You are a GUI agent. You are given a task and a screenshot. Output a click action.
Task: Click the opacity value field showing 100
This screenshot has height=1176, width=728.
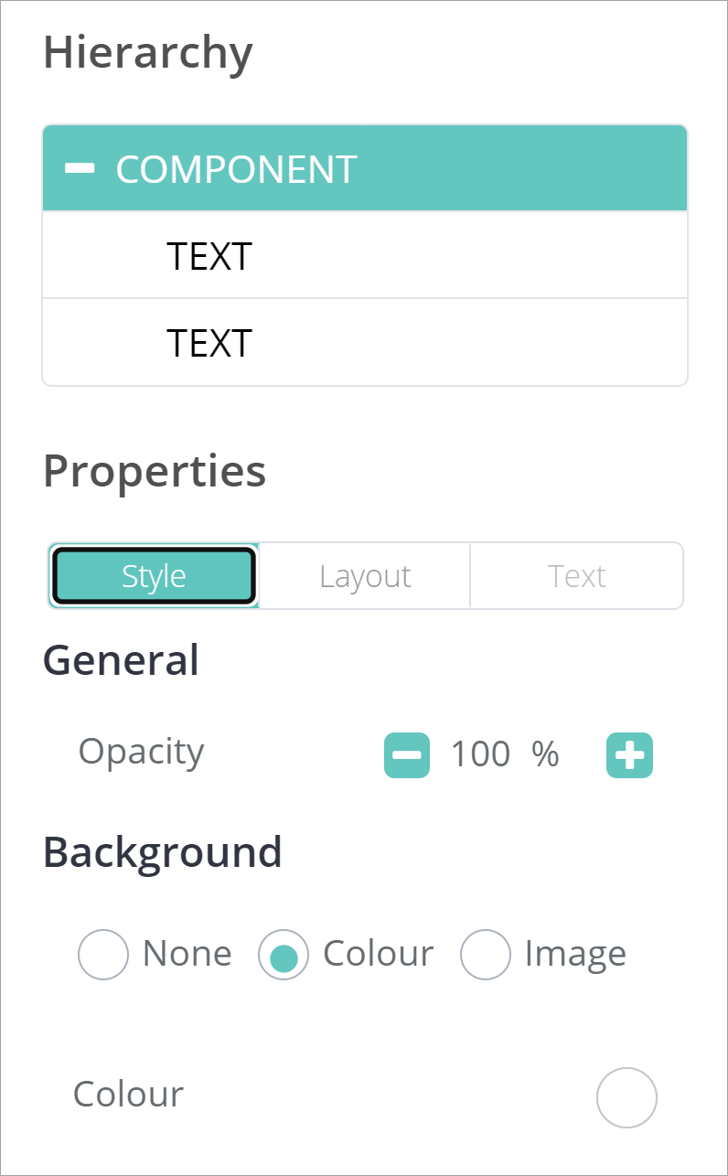(x=480, y=755)
